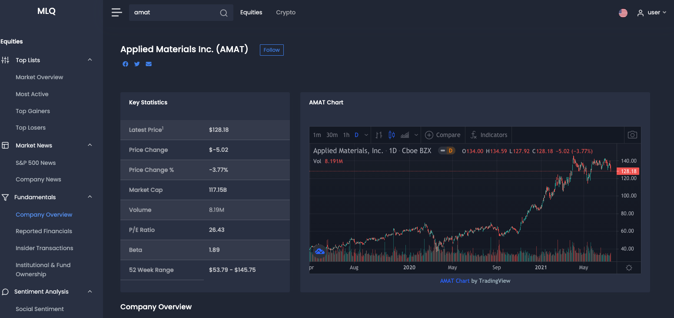This screenshot has width=674, height=318.
Task: Click the Price Change % value -3.77%
Action: click(219, 170)
